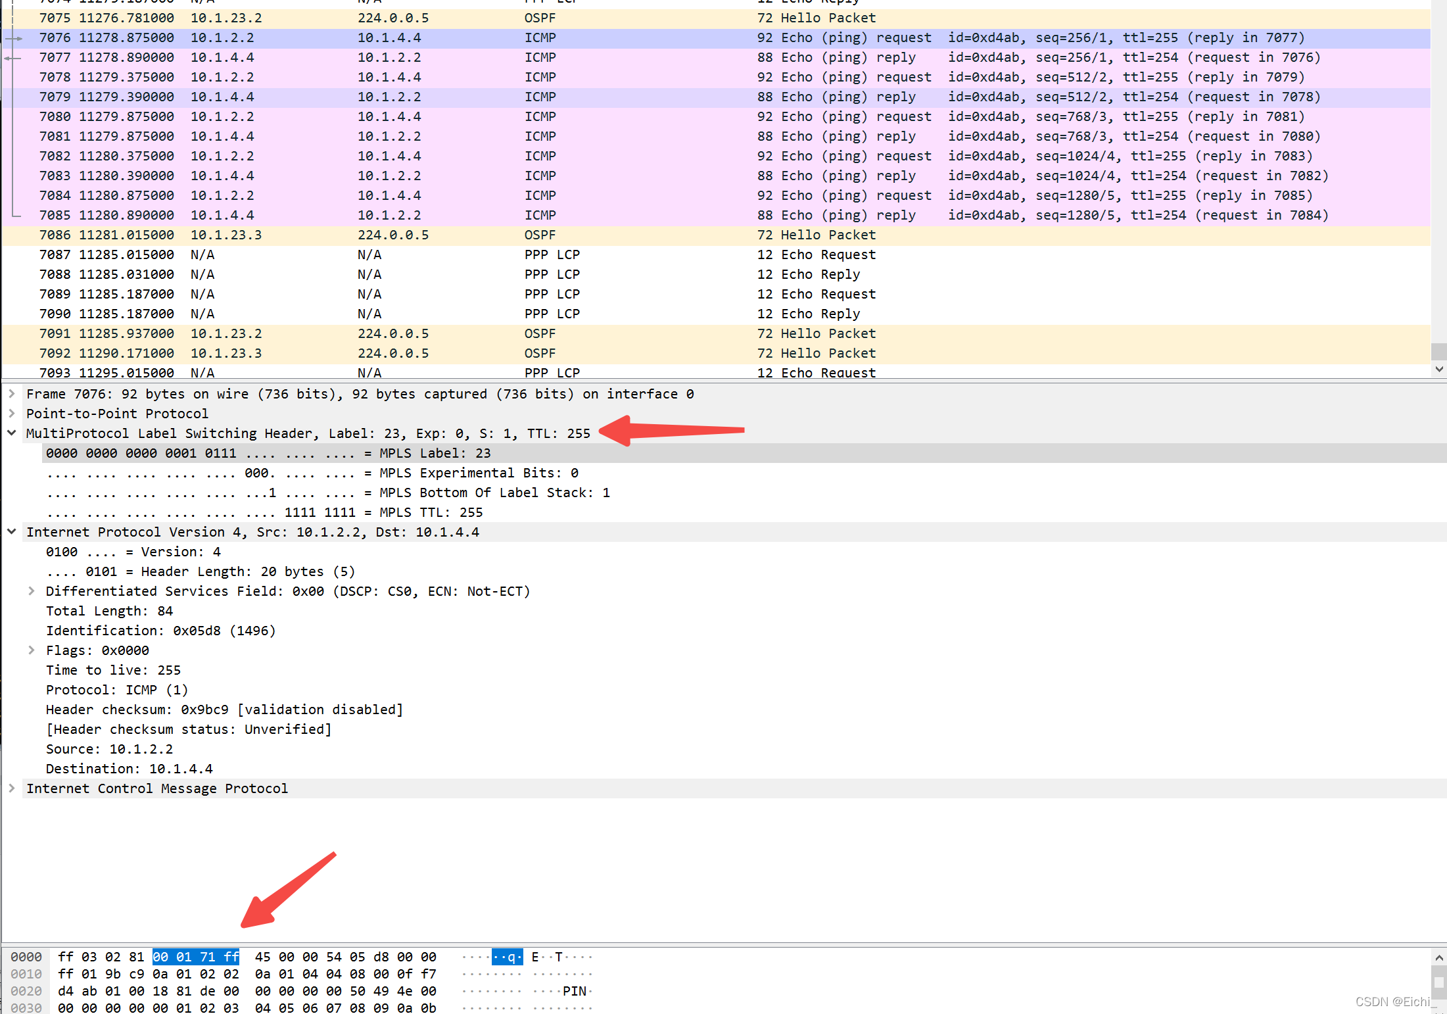Expand the Differentiated Services Field entry
The height and width of the screenshot is (1014, 1447).
(x=32, y=591)
